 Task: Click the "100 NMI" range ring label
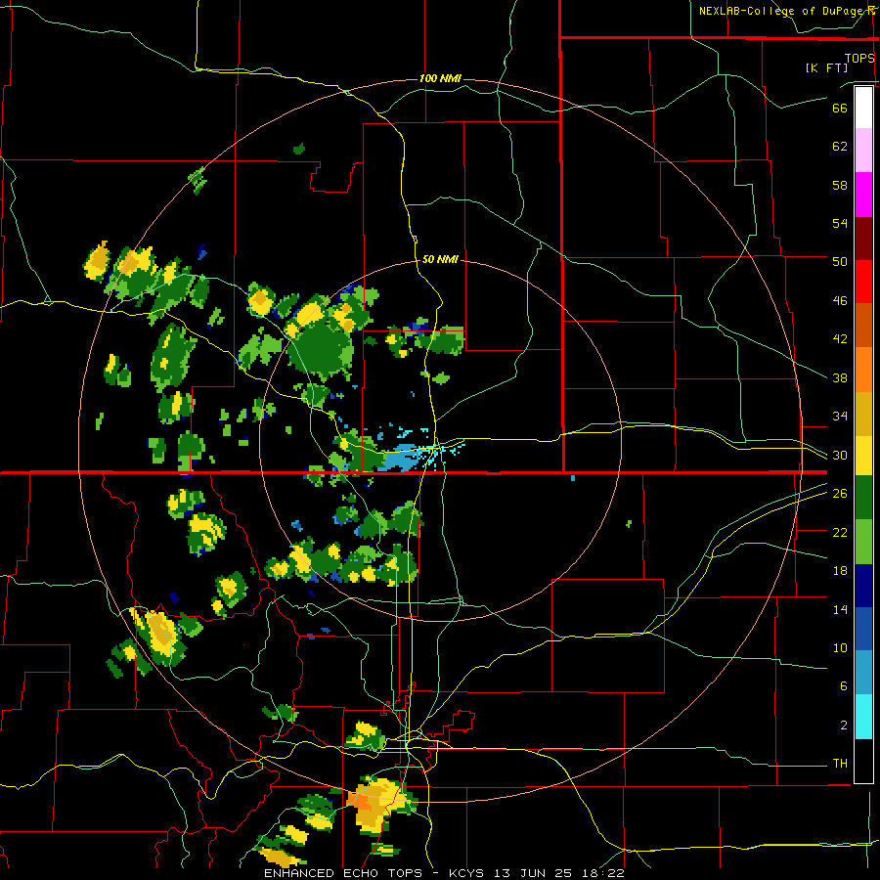point(440,78)
